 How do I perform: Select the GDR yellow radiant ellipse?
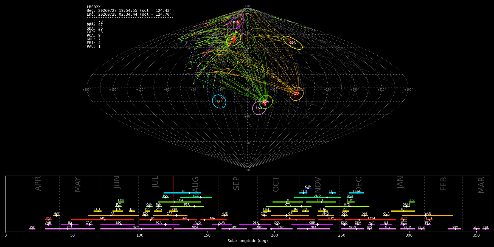(x=293, y=43)
